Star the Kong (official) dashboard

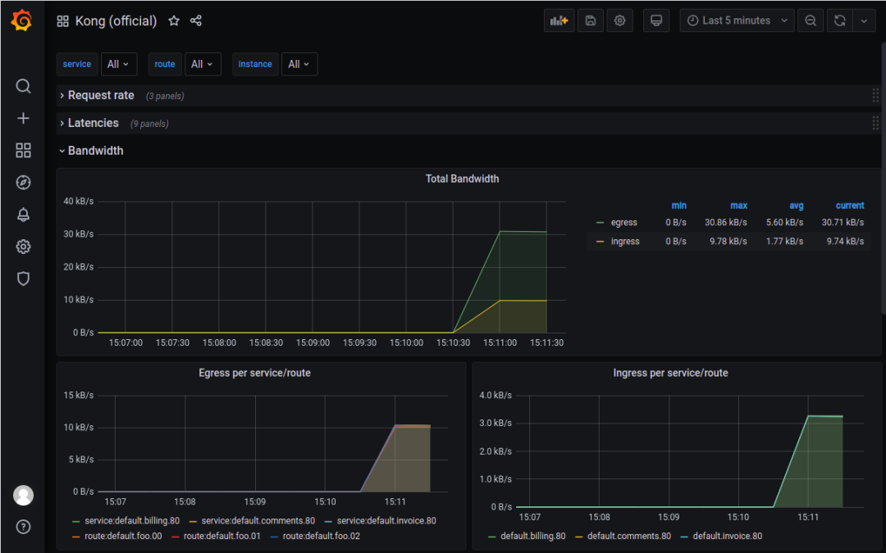(x=174, y=21)
